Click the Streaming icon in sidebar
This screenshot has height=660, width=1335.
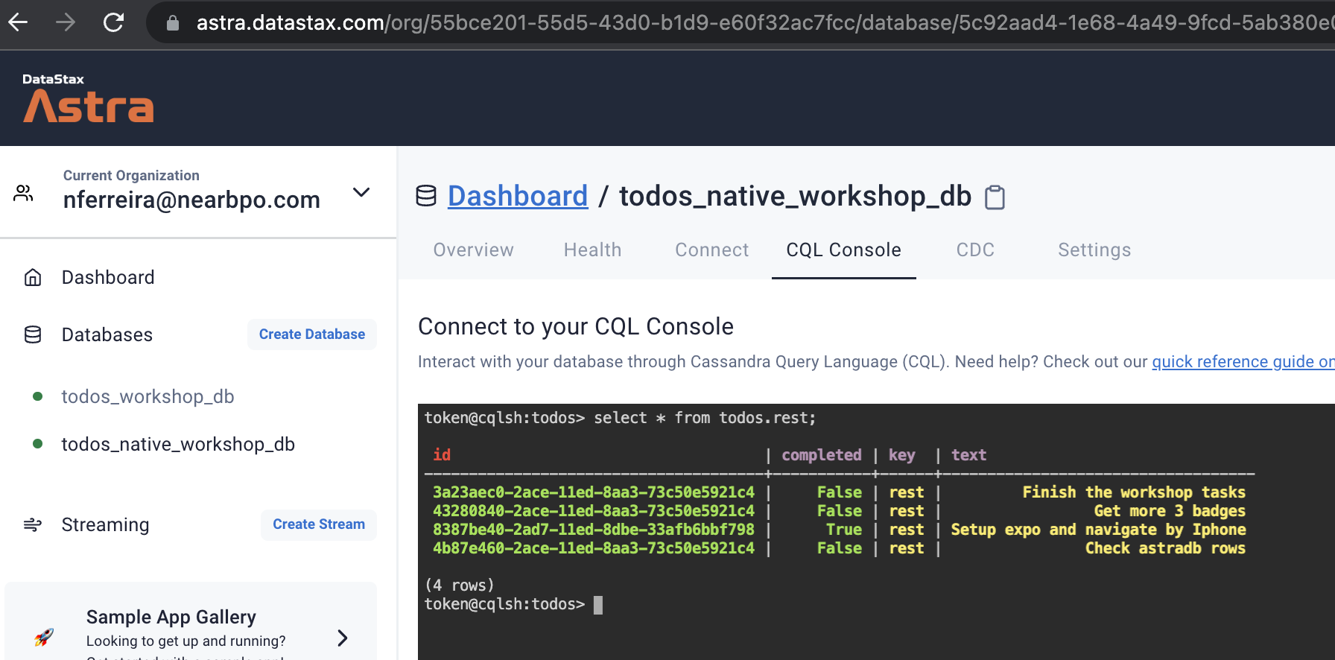(33, 524)
